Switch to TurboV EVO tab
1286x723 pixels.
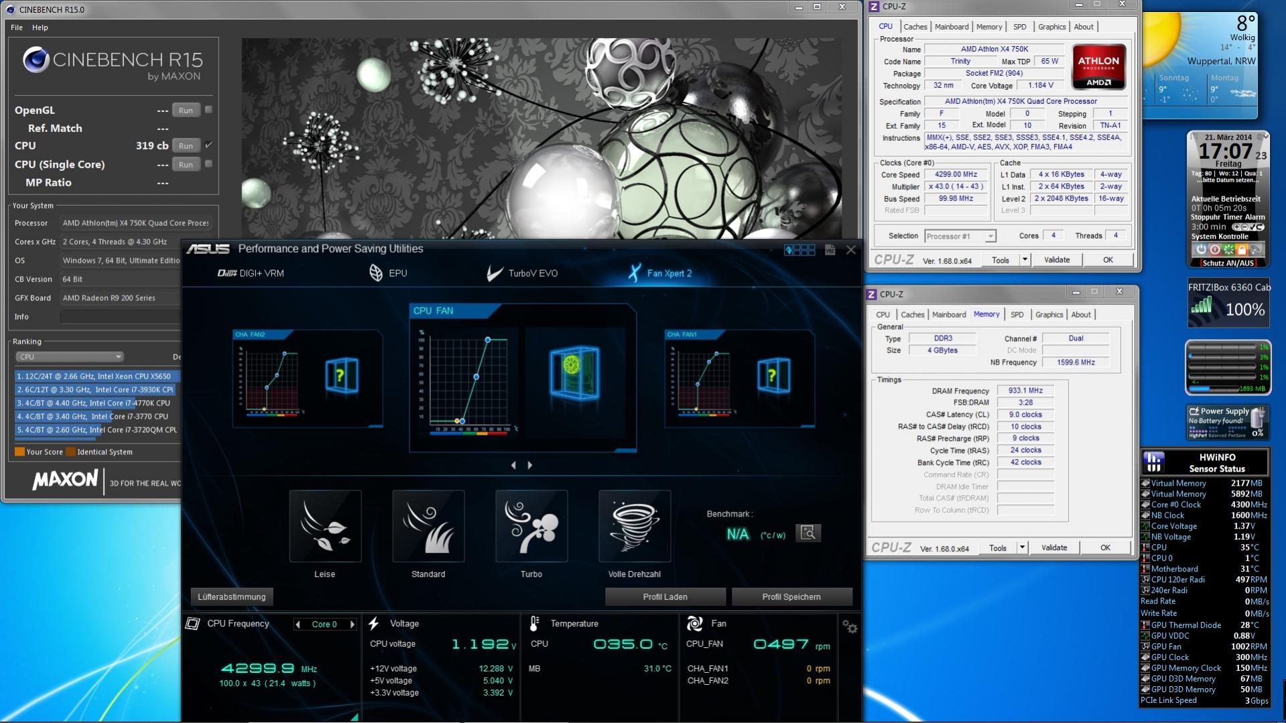pyautogui.click(x=522, y=273)
